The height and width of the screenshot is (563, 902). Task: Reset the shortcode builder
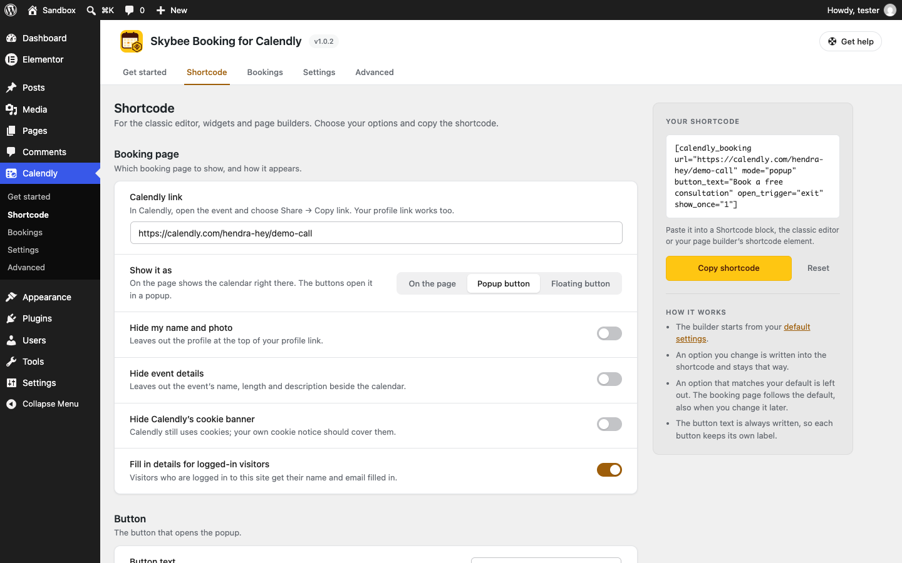(x=818, y=268)
